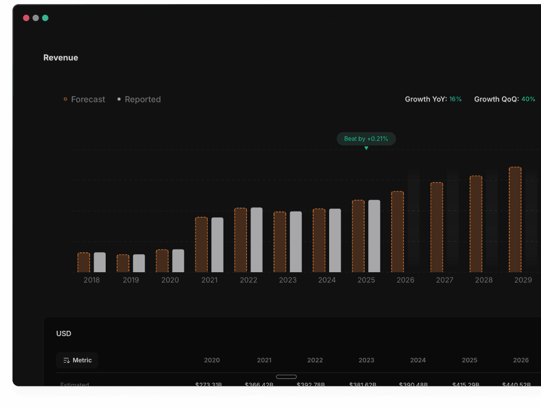541x407 pixels.
Task: Click the white Reported legend dot
Action: (119, 99)
